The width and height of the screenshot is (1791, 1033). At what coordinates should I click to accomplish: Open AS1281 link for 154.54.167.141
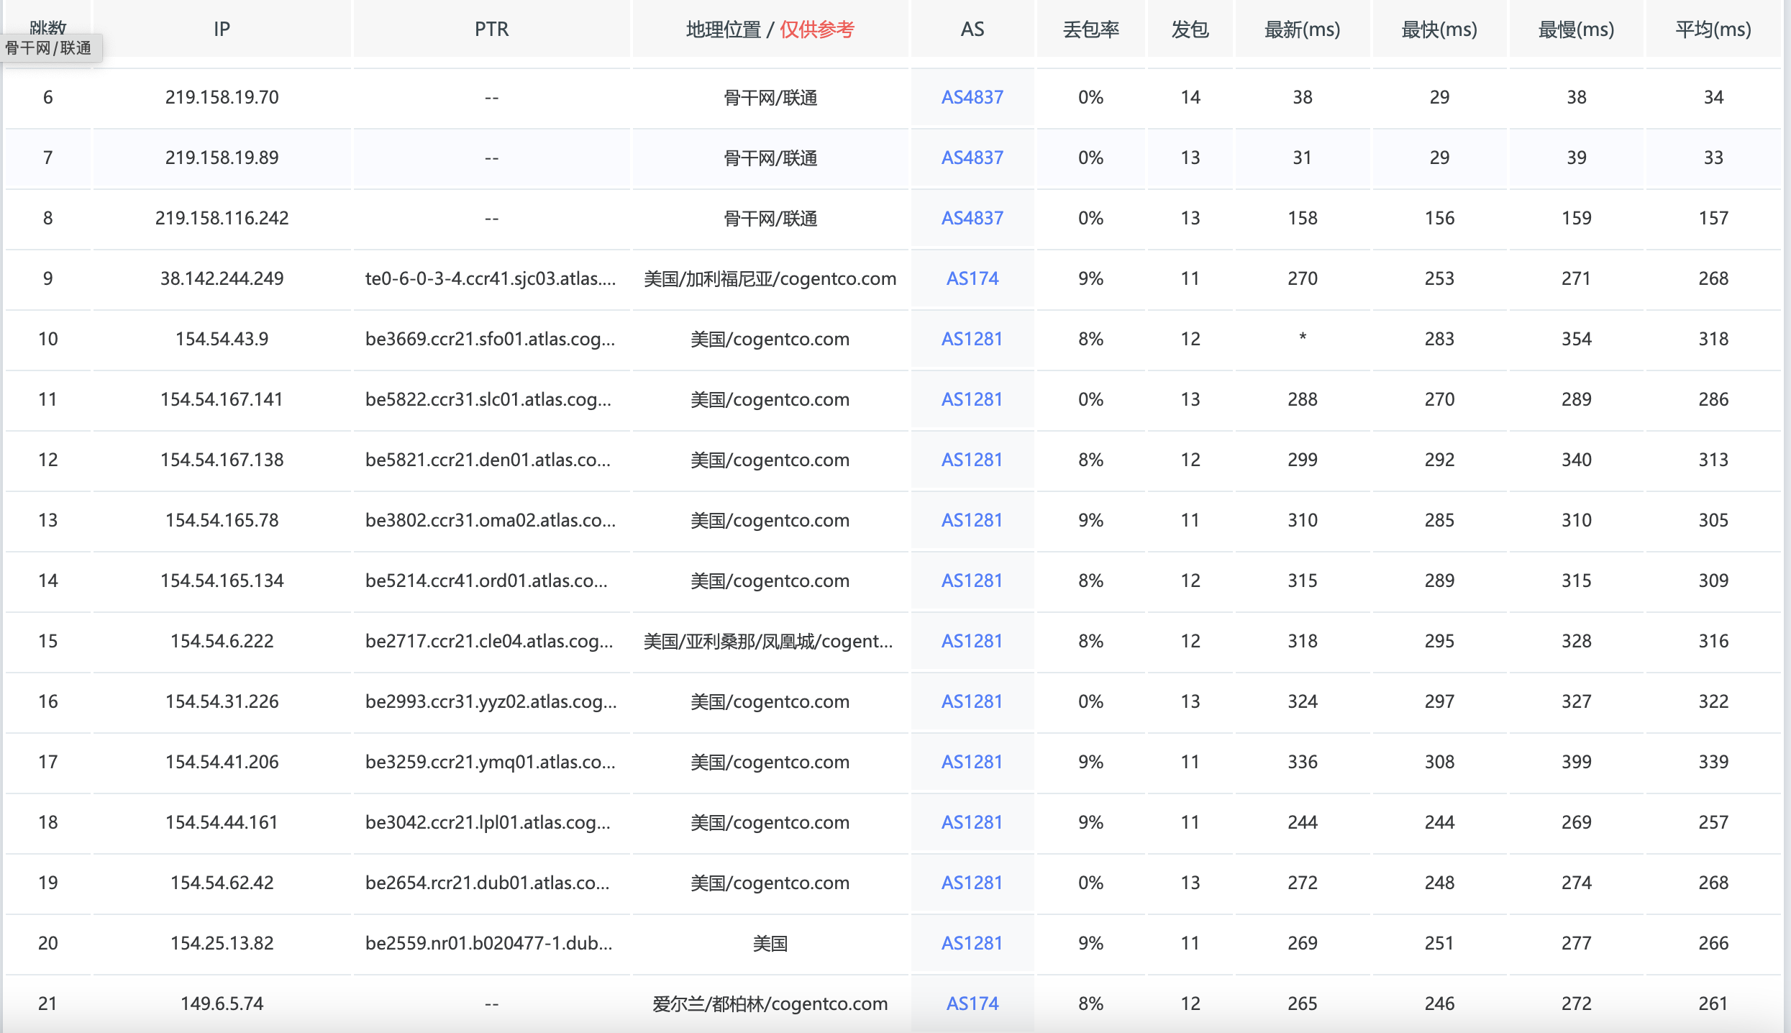coord(972,399)
